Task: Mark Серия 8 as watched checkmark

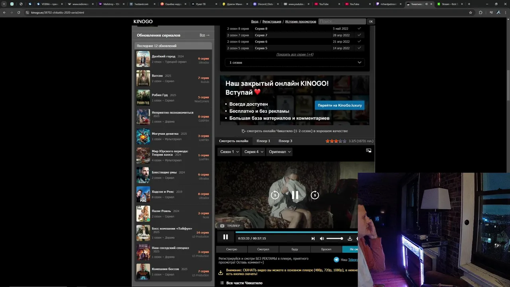Action: click(x=359, y=29)
